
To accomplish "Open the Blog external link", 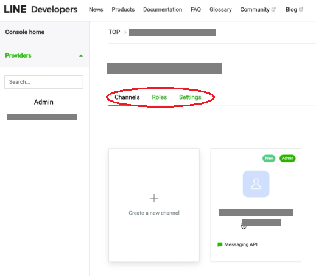I will (294, 10).
